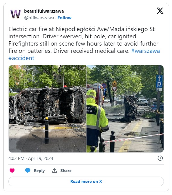The width and height of the screenshot is (172, 195).
Task: Click the share upload arrow icon
Action: point(55,171)
